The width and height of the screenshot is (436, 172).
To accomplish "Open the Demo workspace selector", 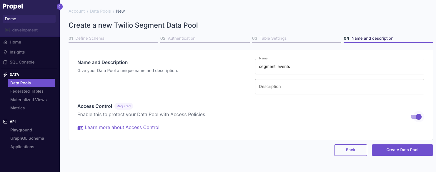I will coord(29,19).
